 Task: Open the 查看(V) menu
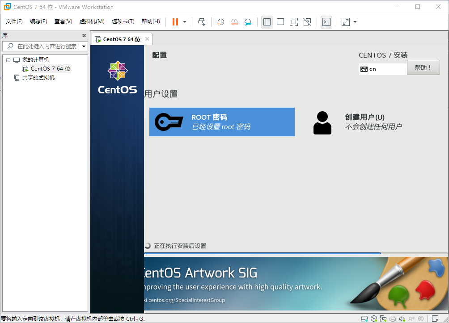(64, 21)
